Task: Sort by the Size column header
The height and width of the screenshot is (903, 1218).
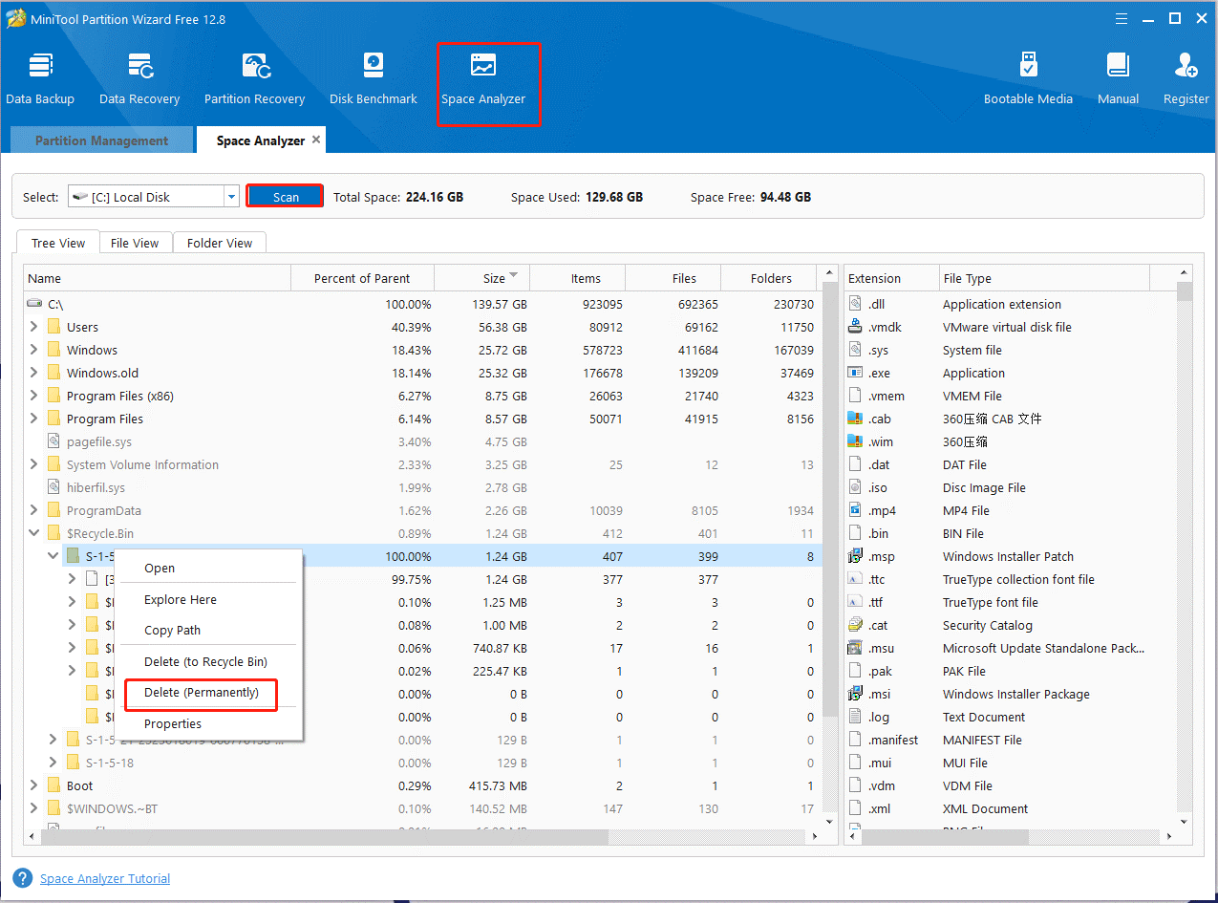Action: tap(481, 278)
